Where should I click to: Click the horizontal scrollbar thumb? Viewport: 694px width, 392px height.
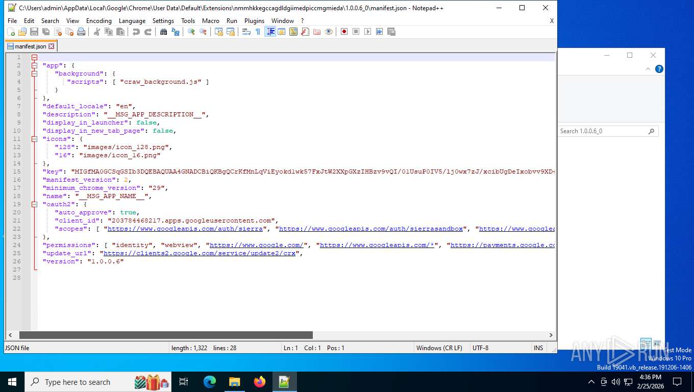click(x=166, y=335)
